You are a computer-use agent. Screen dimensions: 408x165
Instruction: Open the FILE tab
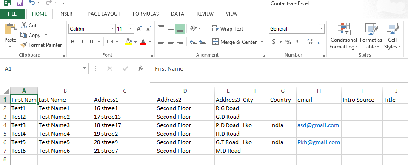[x=12, y=14]
